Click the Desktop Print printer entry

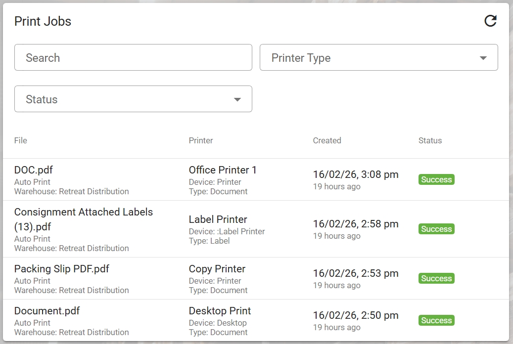(x=220, y=311)
